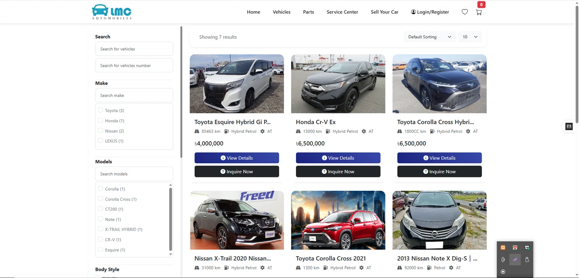Open the wishlist heart icon

465,12
